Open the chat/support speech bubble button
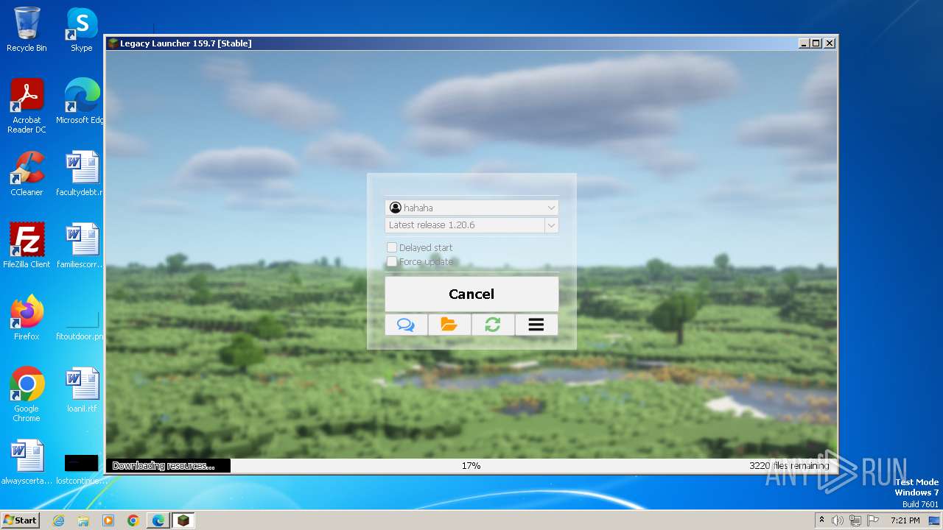The height and width of the screenshot is (530, 943). click(406, 325)
